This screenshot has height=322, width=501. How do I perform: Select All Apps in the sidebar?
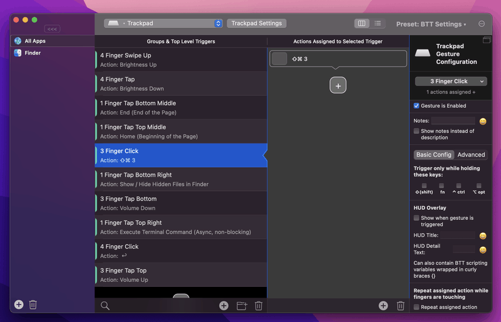(x=53, y=41)
